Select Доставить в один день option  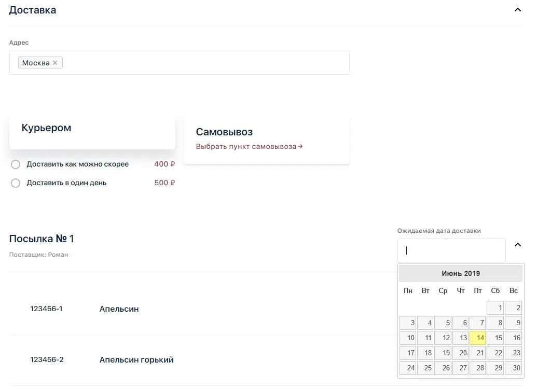pos(16,183)
